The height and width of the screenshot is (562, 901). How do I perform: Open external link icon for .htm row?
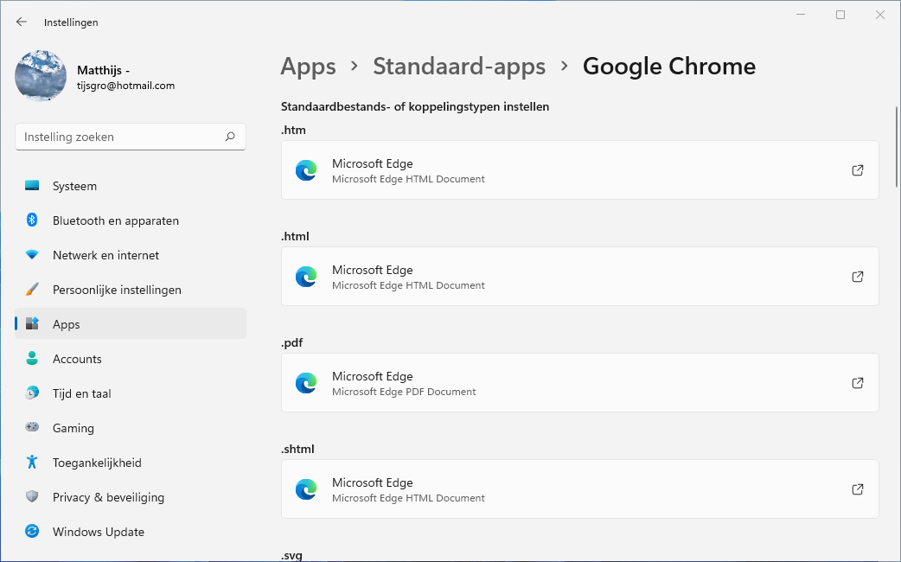[x=857, y=170]
